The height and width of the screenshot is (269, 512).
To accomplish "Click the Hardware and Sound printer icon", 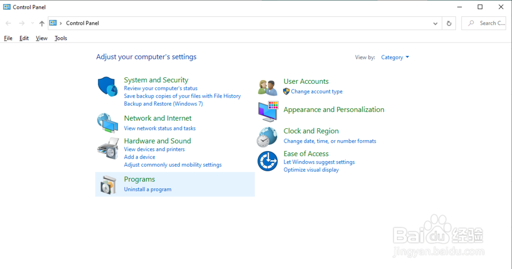I will (108, 149).
